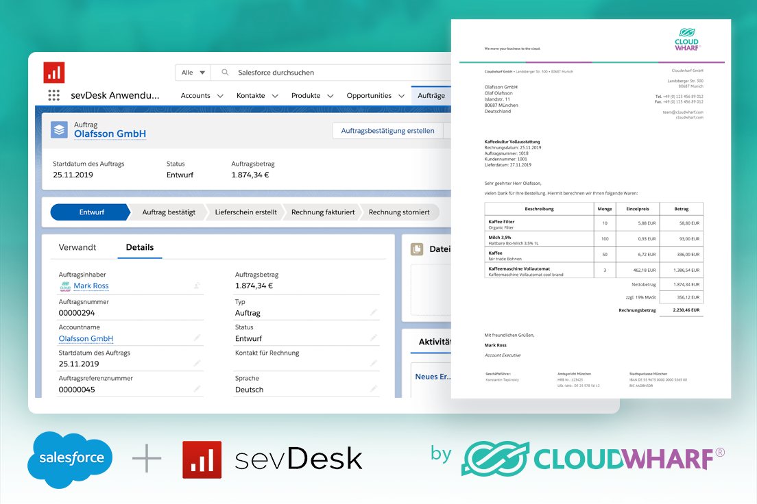
Task: Switch to the Verwandt tab
Action: pyautogui.click(x=77, y=247)
